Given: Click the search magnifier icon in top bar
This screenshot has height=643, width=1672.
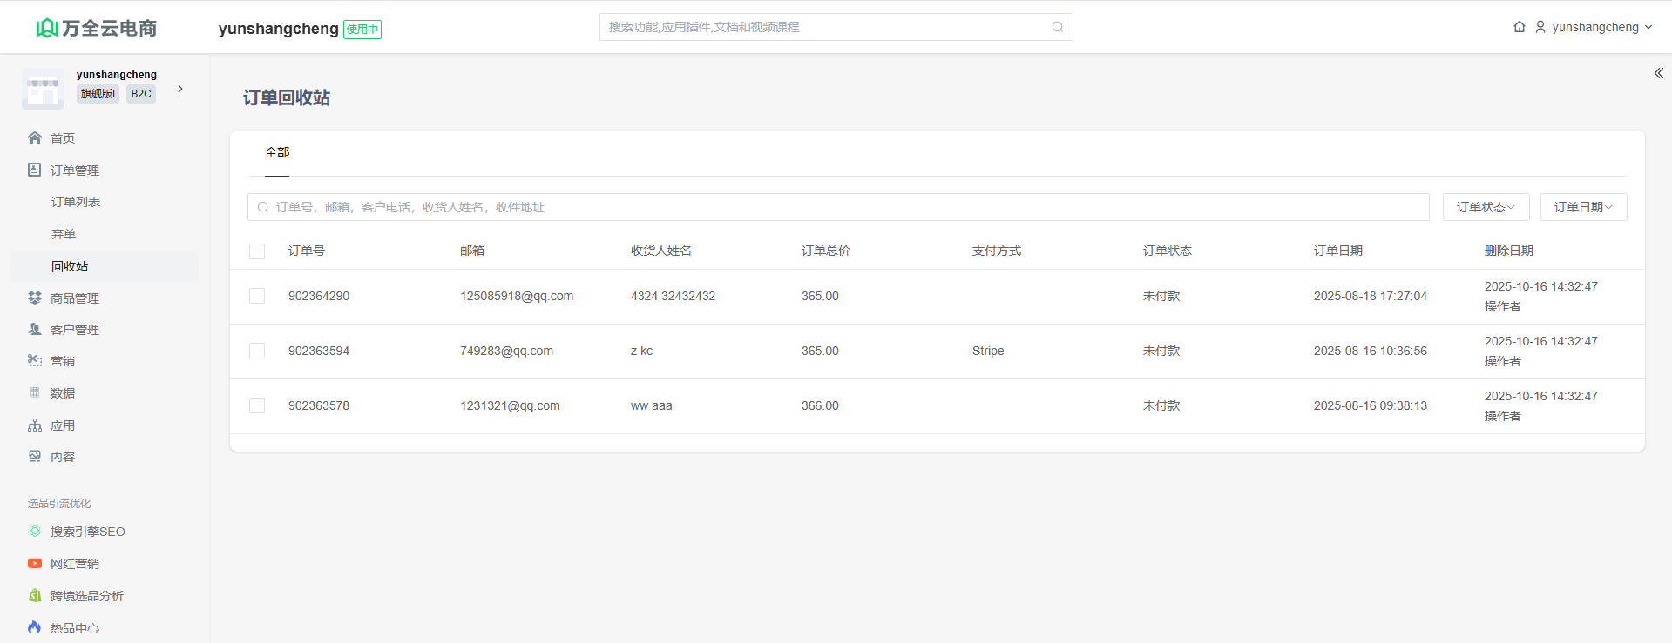Looking at the screenshot, I should click(1057, 27).
